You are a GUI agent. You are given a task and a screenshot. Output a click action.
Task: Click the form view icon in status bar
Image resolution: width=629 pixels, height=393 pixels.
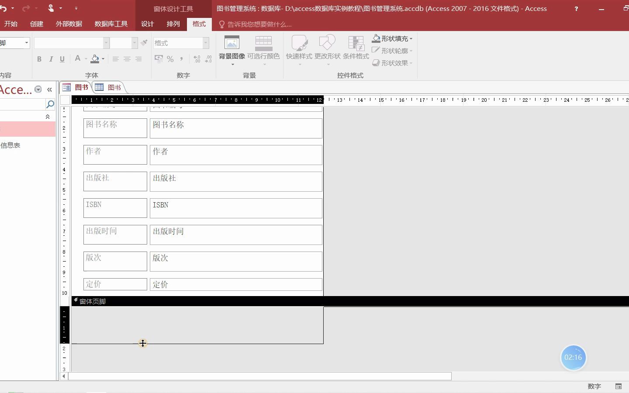tap(619, 386)
